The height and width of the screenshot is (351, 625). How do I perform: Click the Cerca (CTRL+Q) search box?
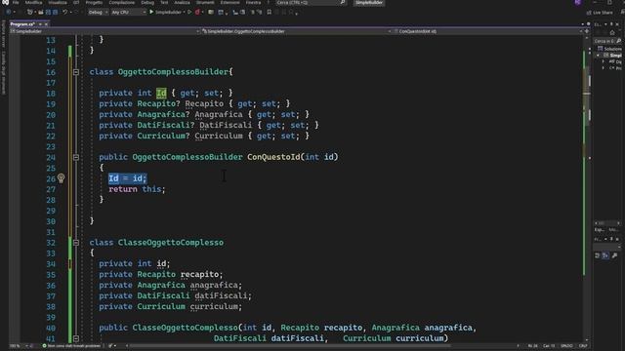[311, 2]
